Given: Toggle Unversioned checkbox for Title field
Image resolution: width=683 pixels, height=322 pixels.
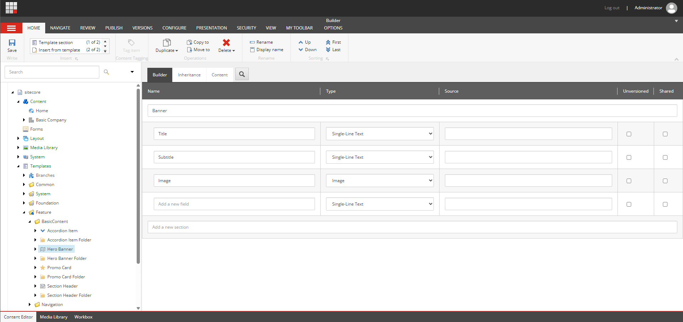Looking at the screenshot, I should (x=629, y=134).
